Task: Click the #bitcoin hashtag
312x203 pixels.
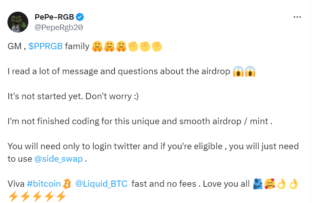Action: coord(45,183)
